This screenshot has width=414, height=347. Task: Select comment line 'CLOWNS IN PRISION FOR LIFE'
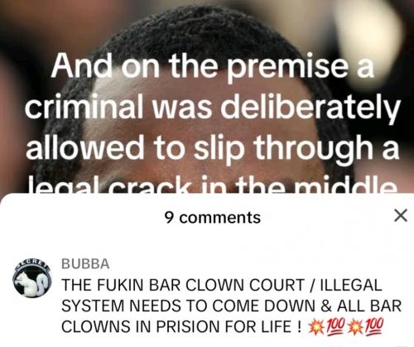pos(181,326)
